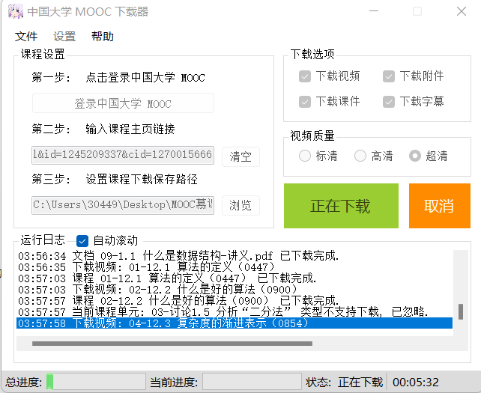Select log line 03:56:35 下载视频 01-12.1
The height and width of the screenshot is (393, 481).
235,267
